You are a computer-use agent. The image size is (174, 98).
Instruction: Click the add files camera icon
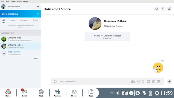click(133, 82)
